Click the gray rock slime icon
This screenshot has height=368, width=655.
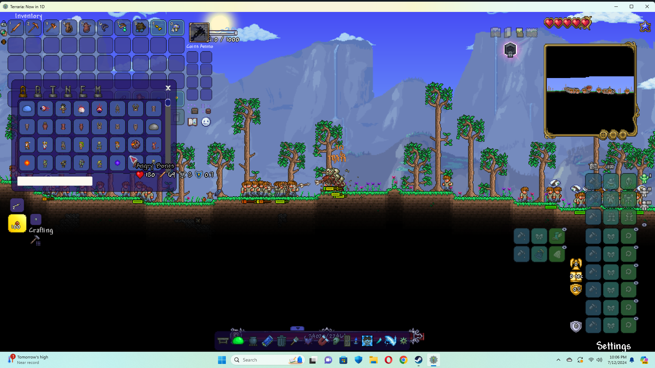tap(154, 127)
